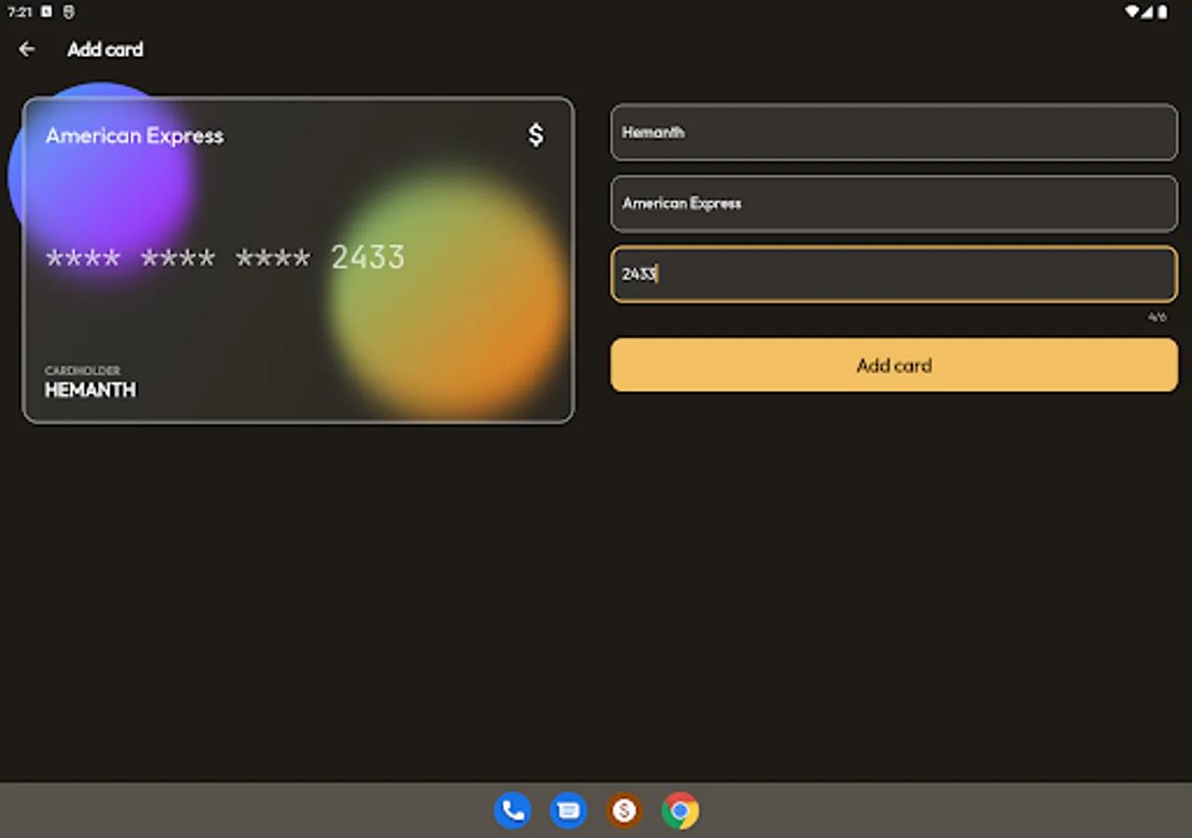
Task: Click the Wi-Fi status icon
Action: 1132,12
